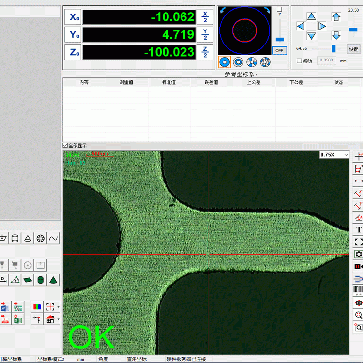Select the text annotation T tool
363x363 pixels.
[359, 229]
